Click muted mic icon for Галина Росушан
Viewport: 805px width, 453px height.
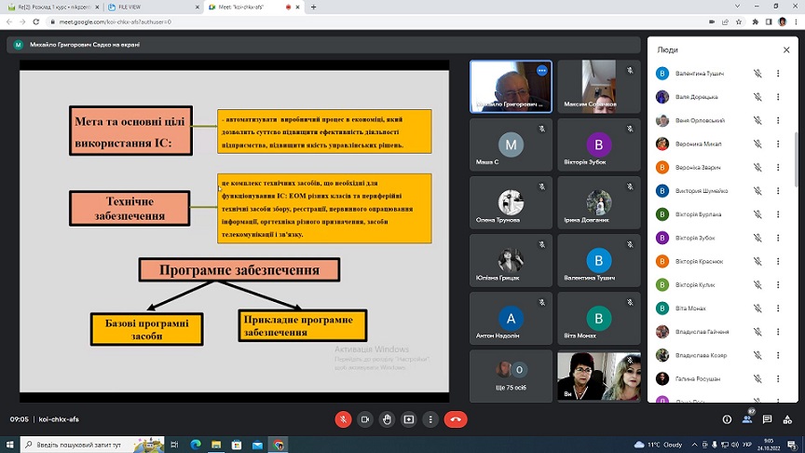(x=757, y=379)
